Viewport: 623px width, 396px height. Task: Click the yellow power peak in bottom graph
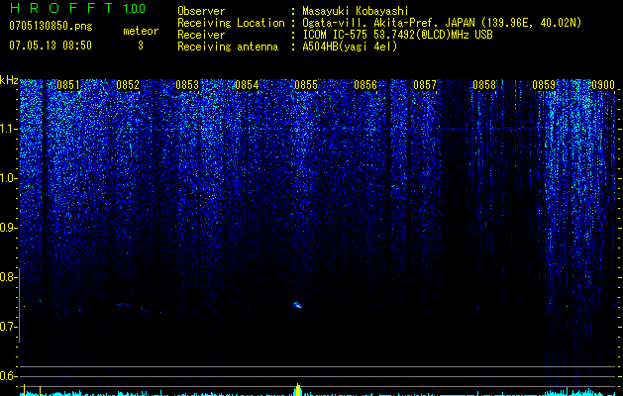point(298,389)
